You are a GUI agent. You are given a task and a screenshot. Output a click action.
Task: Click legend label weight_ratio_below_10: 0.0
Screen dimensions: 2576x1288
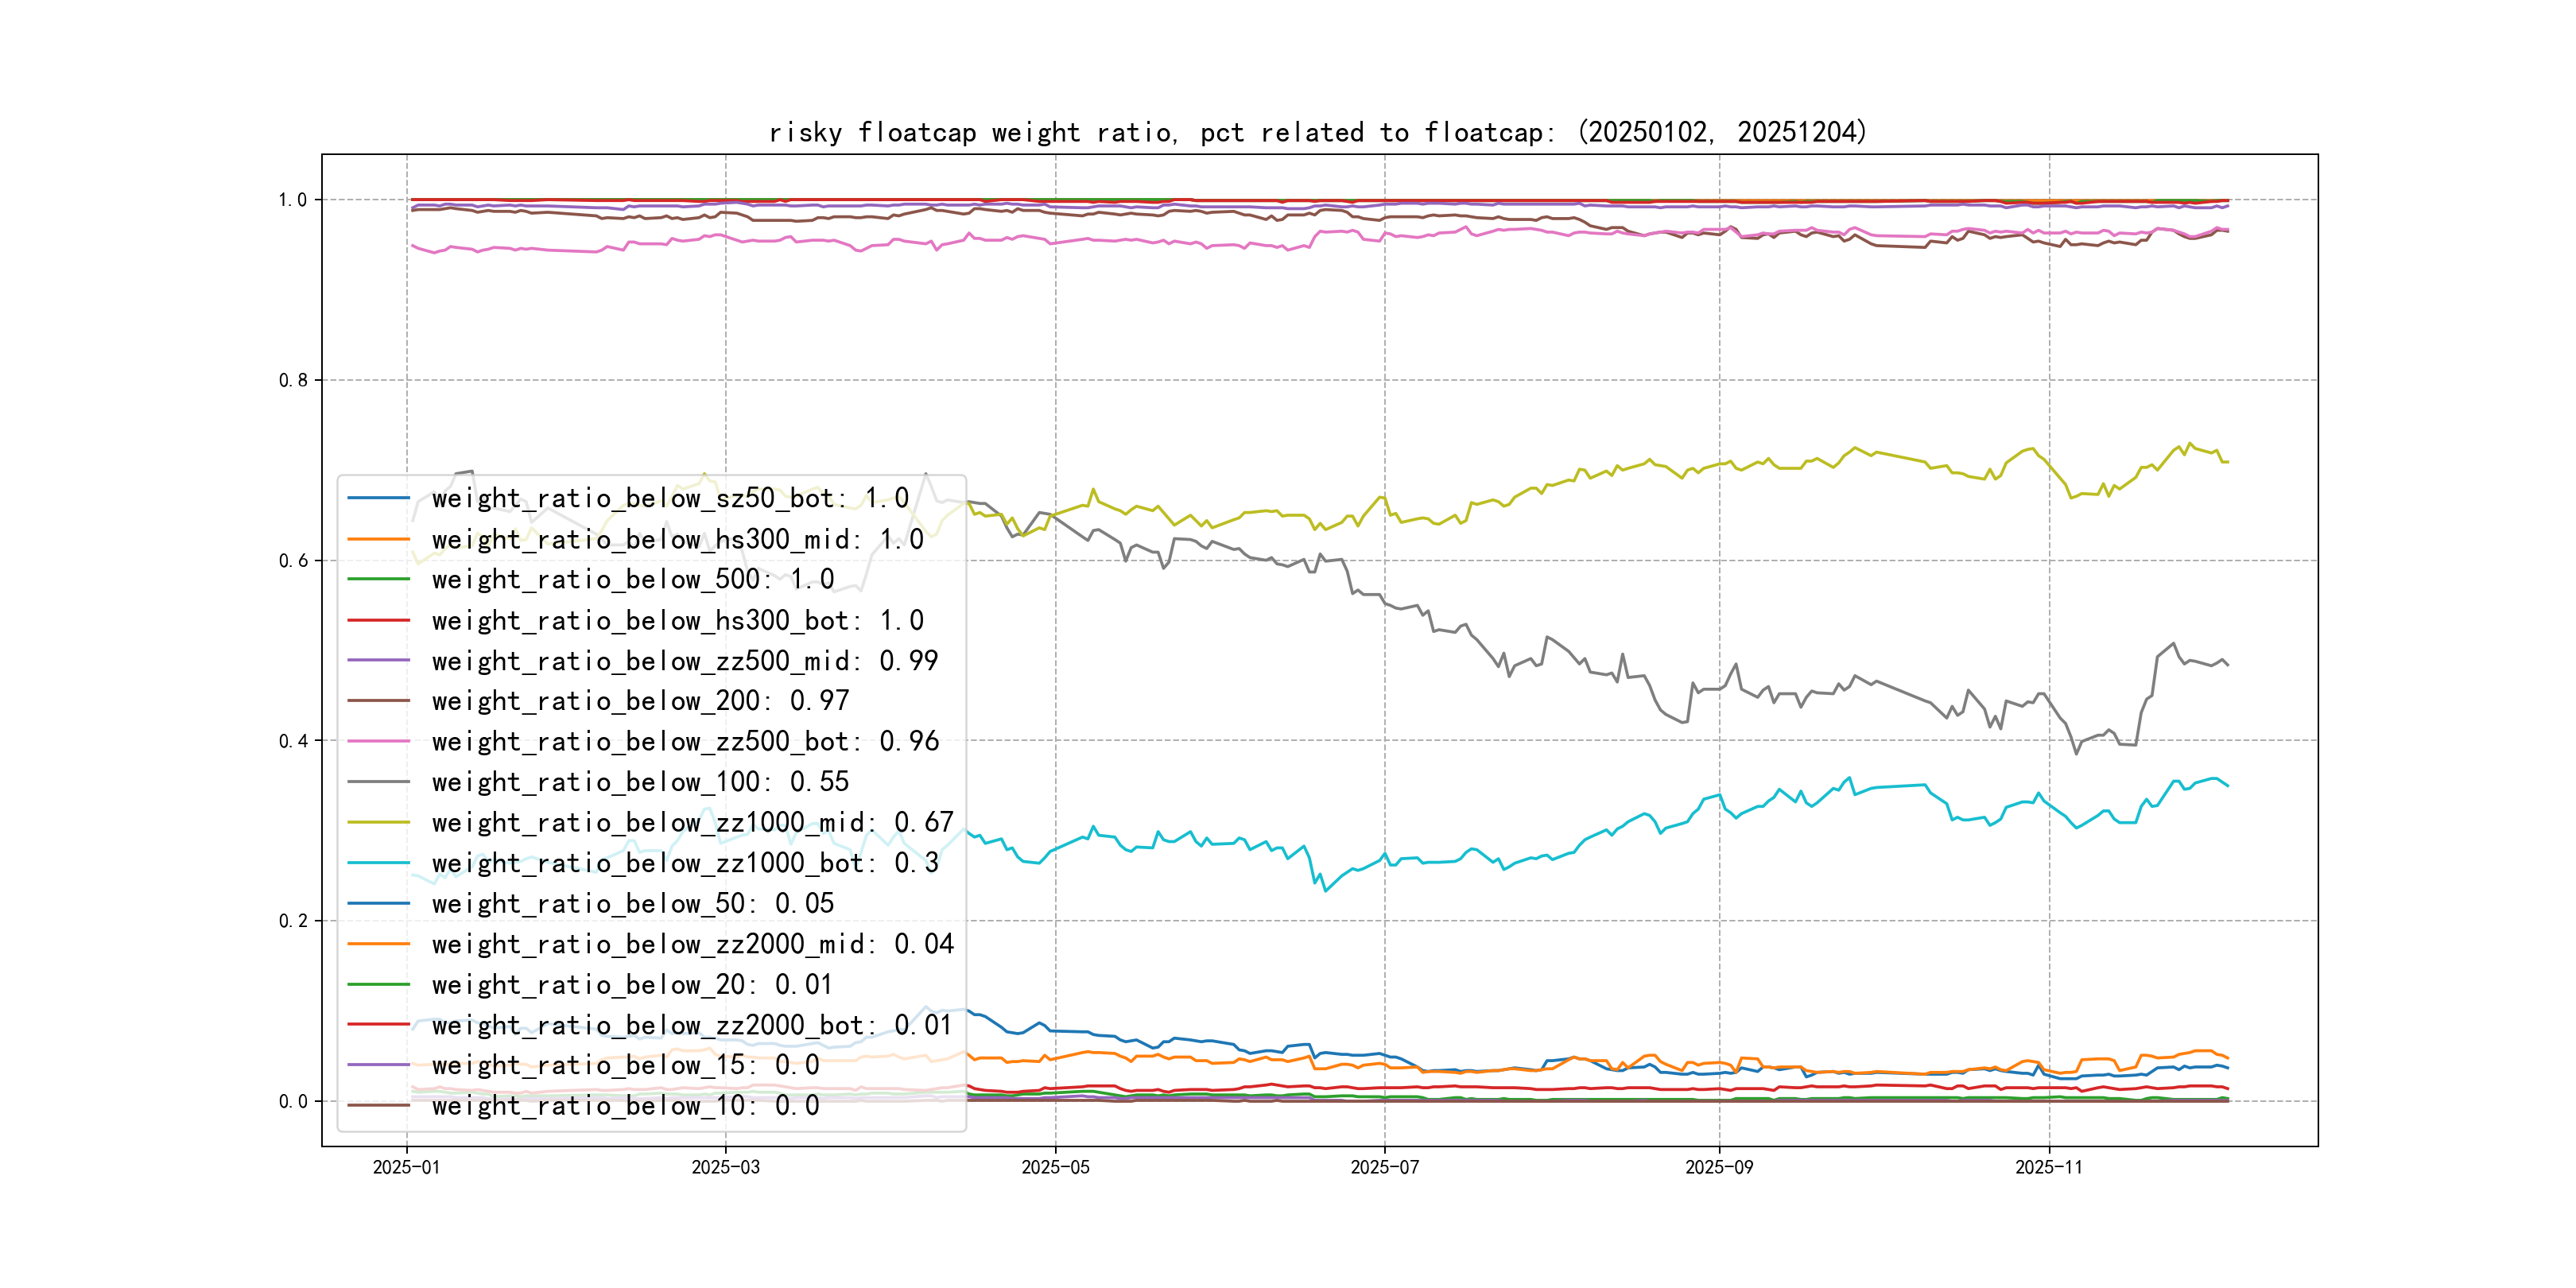(x=625, y=1106)
